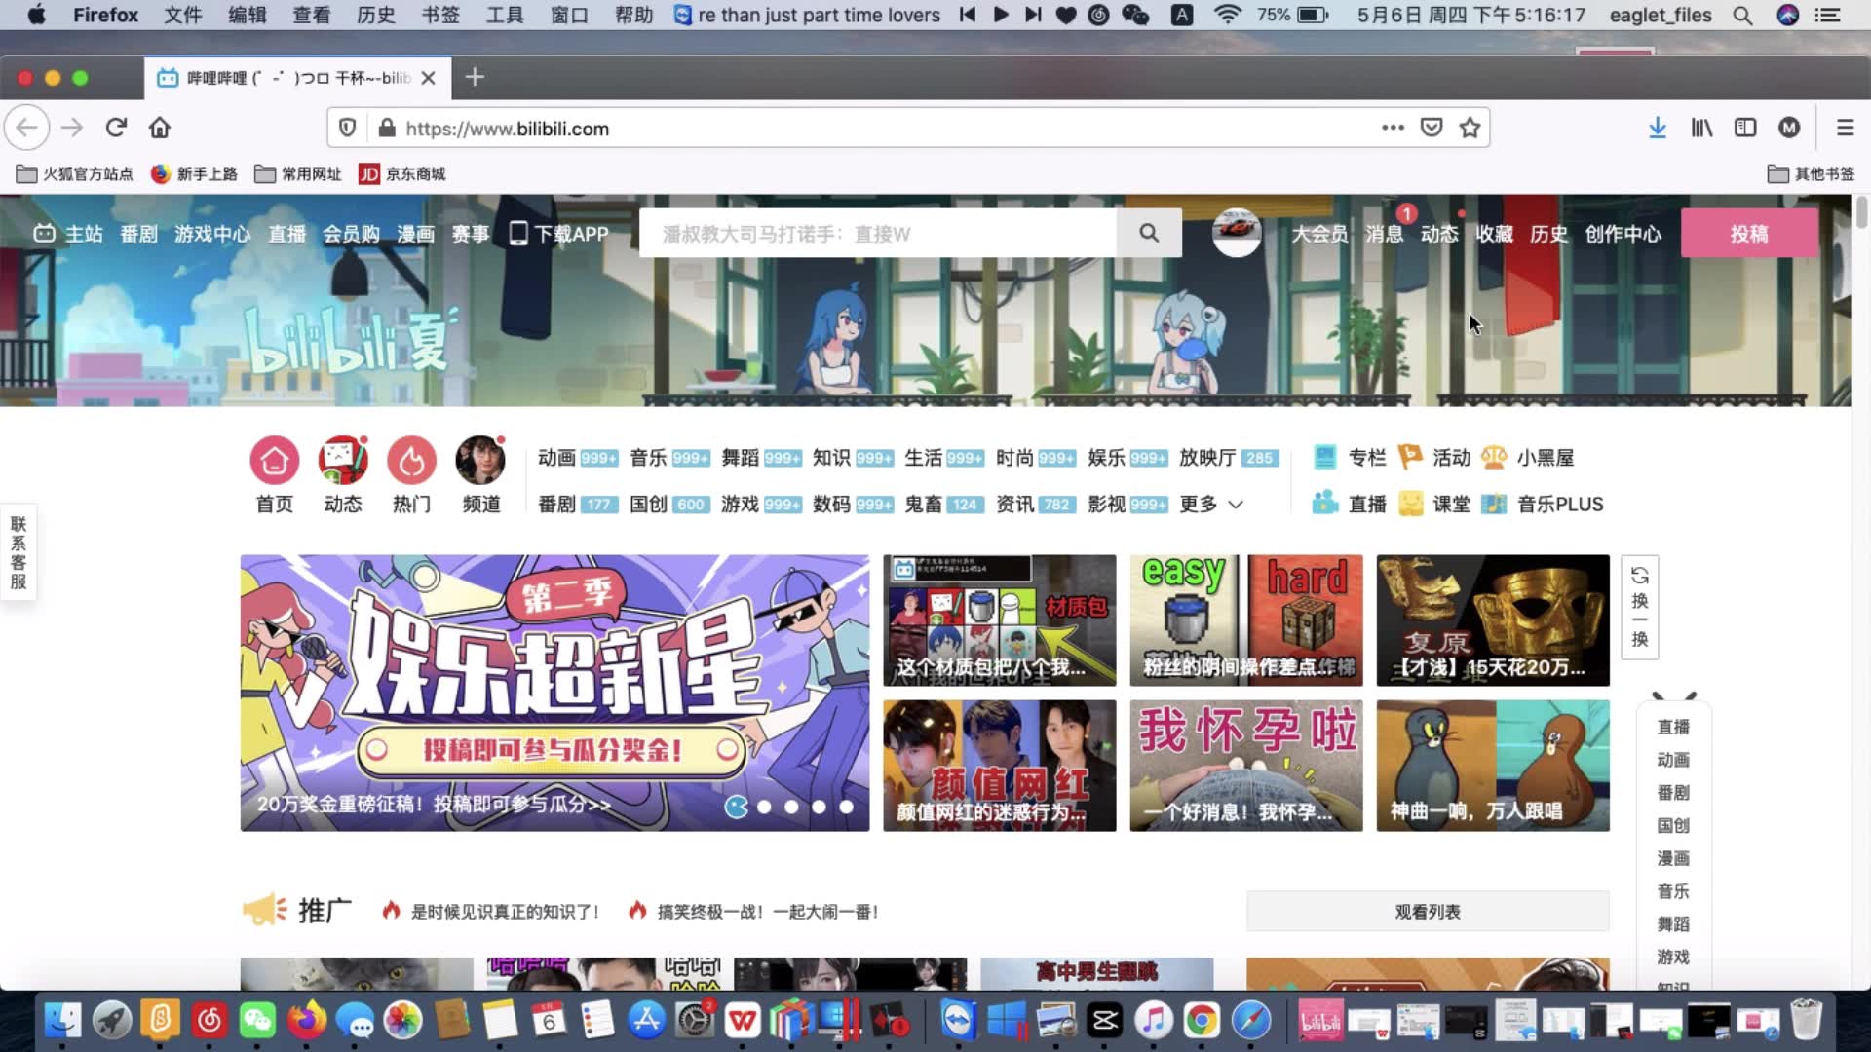Open 我怀孕啦 video thumbnail
This screenshot has height=1052, width=1871.
point(1246,766)
